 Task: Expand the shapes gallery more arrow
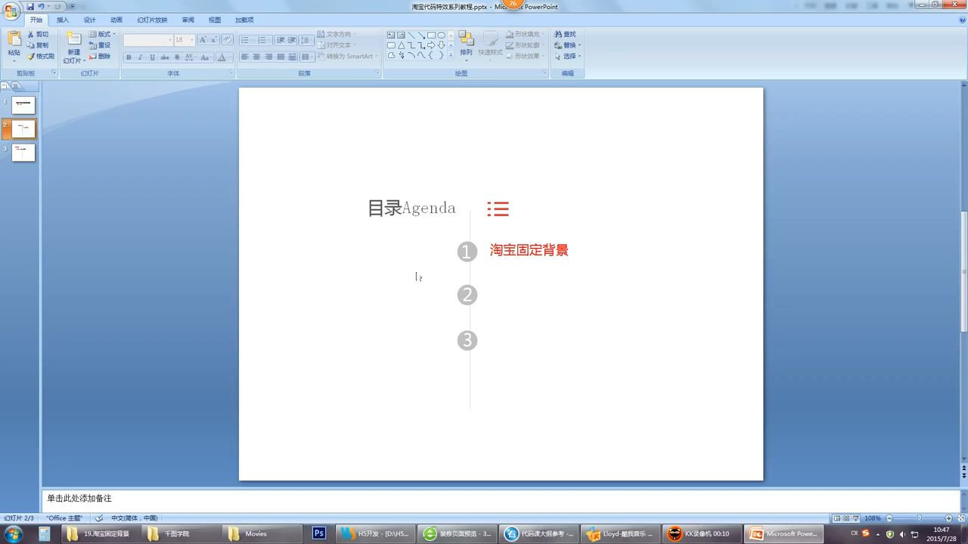451,55
